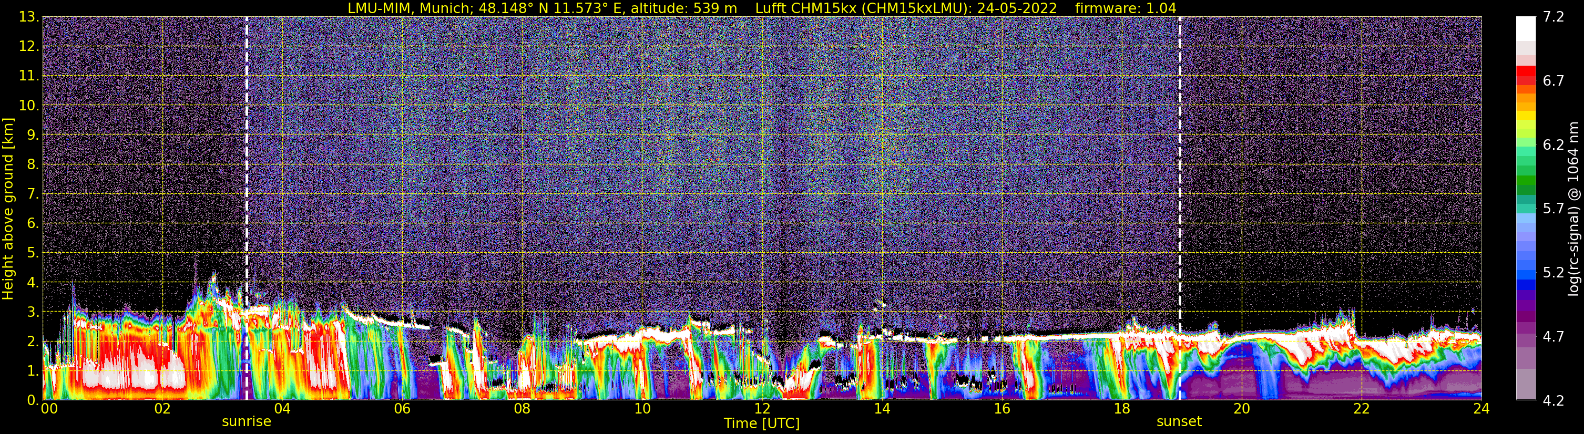Click the date '24-05-2022' in the title
1584x434 pixels.
[x=1017, y=8]
